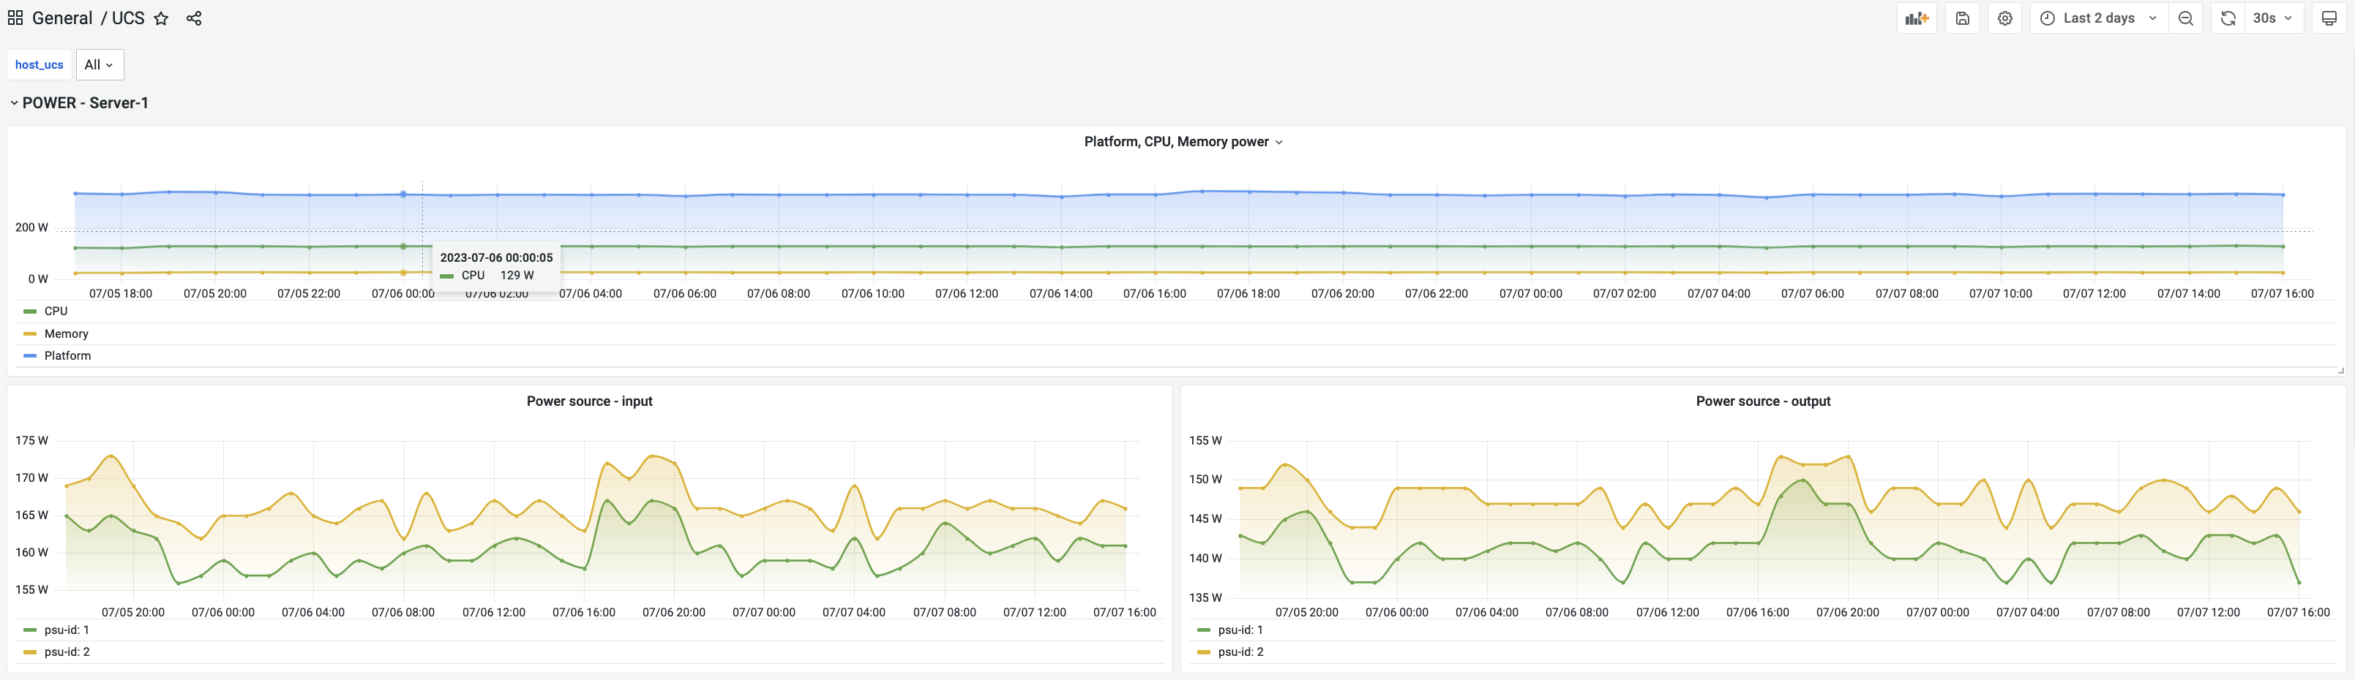This screenshot has height=680, width=2355.
Task: Click the General folder breadcrumb
Action: point(62,18)
